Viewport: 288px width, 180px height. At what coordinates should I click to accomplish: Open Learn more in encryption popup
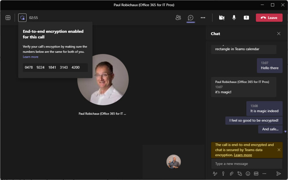point(30,57)
